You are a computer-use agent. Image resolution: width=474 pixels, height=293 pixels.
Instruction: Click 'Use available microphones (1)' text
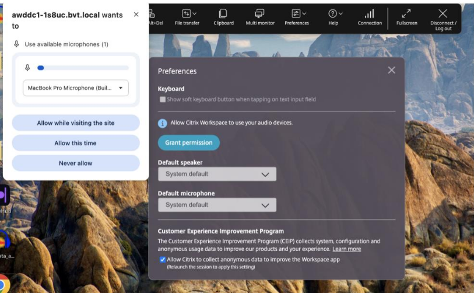(x=66, y=44)
